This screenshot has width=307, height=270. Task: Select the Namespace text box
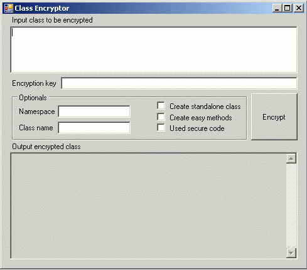coord(94,112)
